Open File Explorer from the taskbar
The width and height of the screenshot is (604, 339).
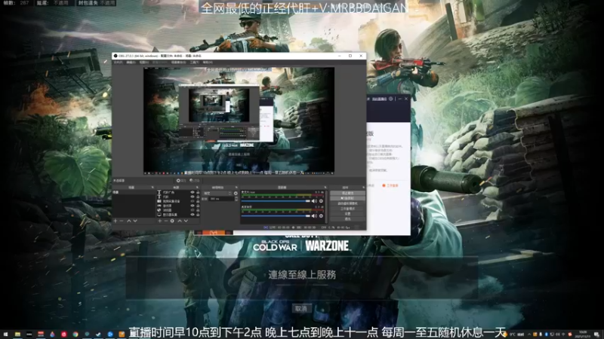(x=17, y=334)
